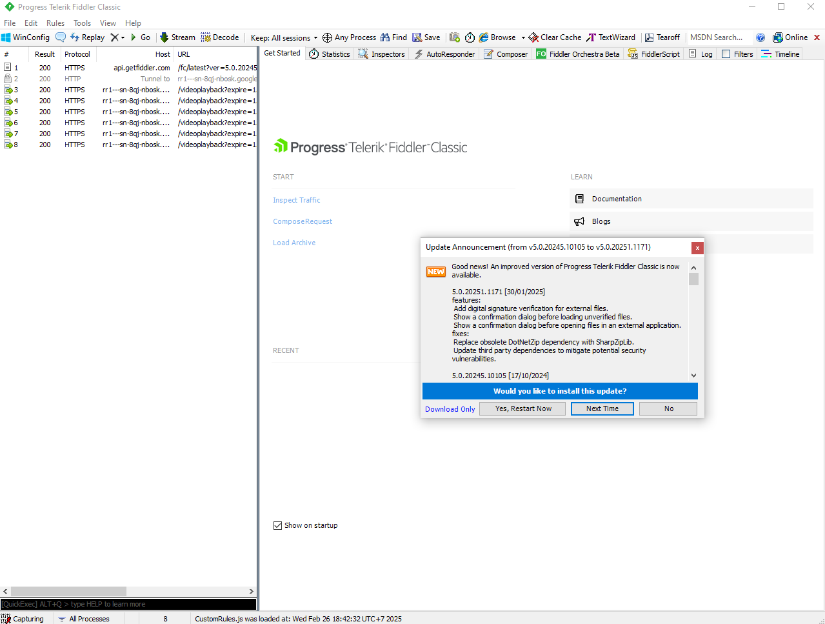
Task: Click the Load Archive link
Action: pyautogui.click(x=294, y=243)
